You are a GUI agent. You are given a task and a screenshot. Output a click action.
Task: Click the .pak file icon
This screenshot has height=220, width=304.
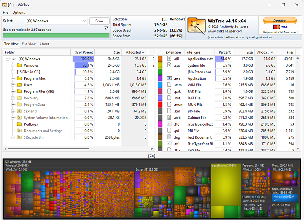pos(169,91)
